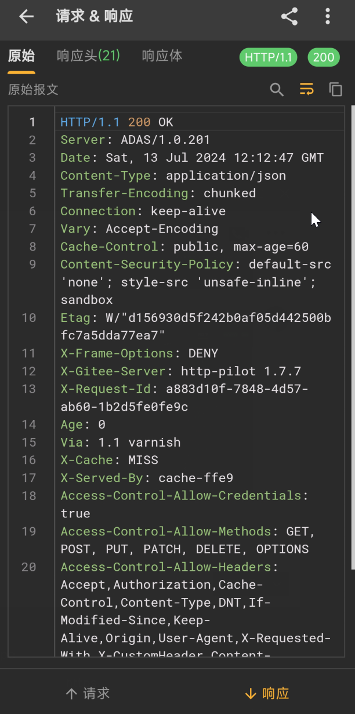Tap the HTTP/1.1 green badge
Image resolution: width=355 pixels, height=714 pixels.
(268, 57)
